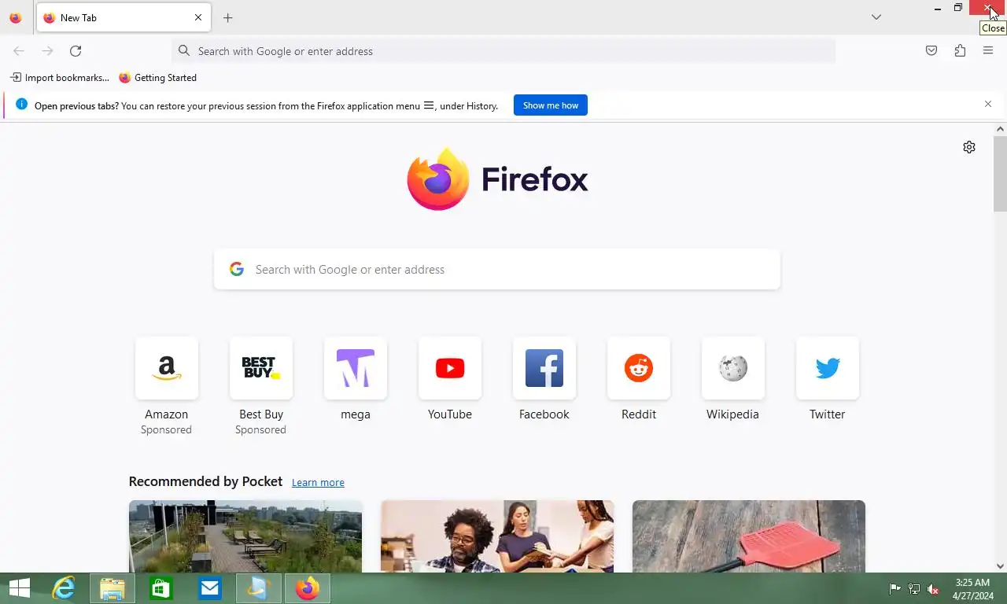Viewport: 1007px width, 604px height.
Task: Click the Pocket Learn more link
Action: (x=318, y=483)
